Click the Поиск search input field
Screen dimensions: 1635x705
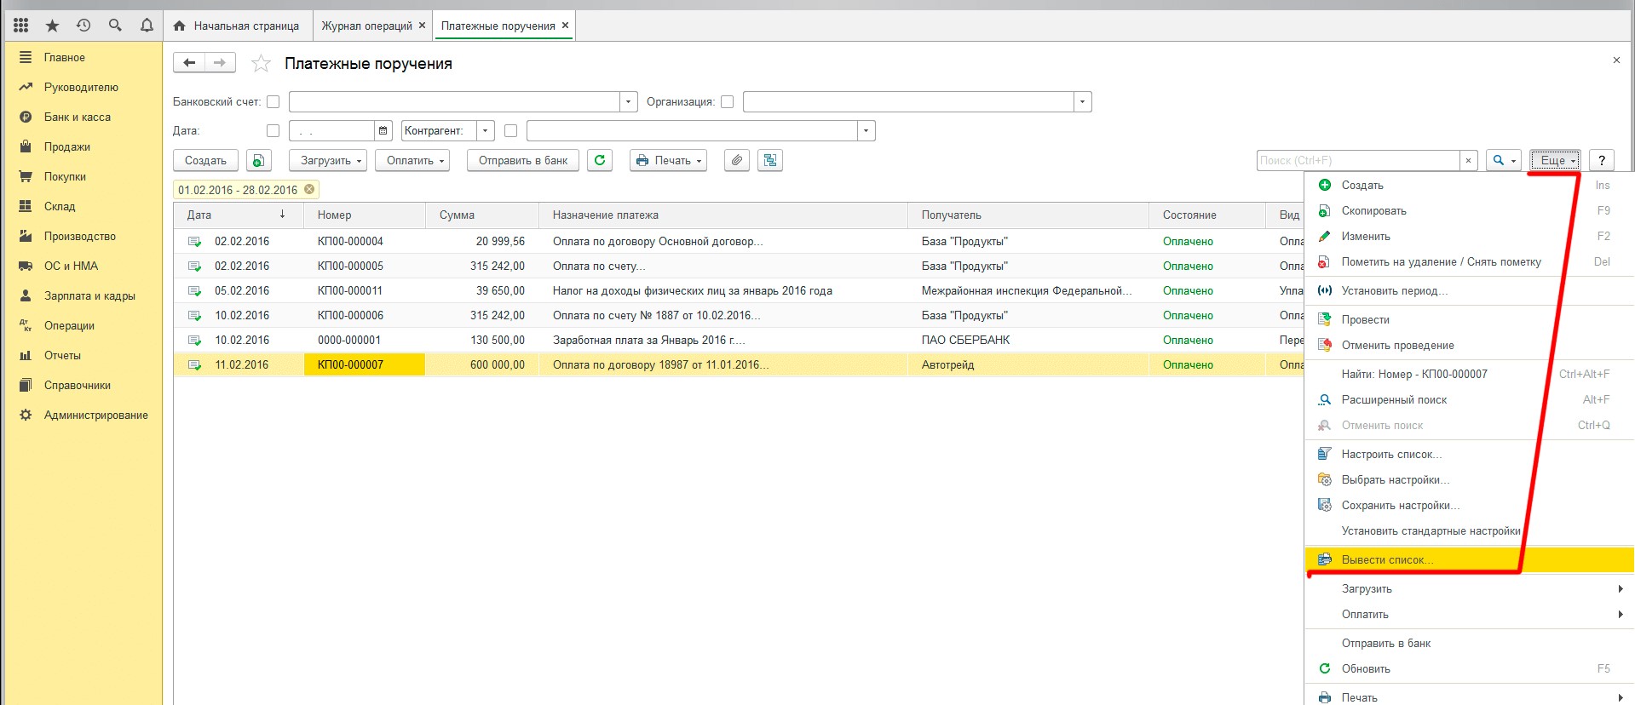1357,160
